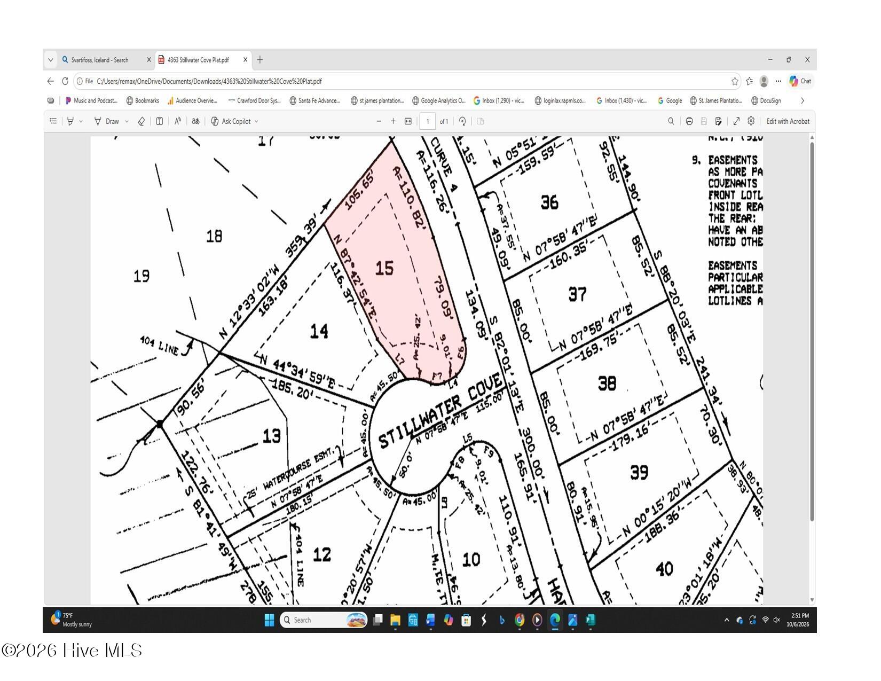This screenshot has width=881, height=681.
Task: Click the Print PDF icon
Action: coord(689,122)
